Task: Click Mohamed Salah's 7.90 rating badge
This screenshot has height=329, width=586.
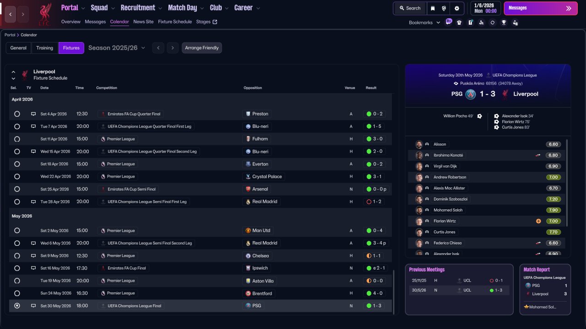Action: [x=553, y=210]
